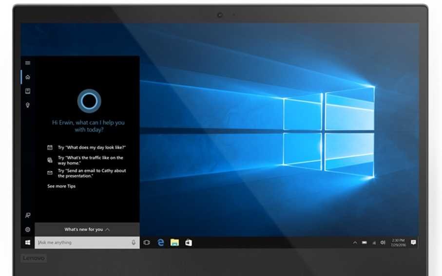The width and height of the screenshot is (442, 276).
Task: Click the Windows Start button
Action: 28,242
